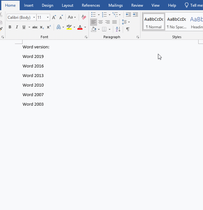Open the Mailings tab
Viewport: 203px width, 210px height.
pos(115,5)
